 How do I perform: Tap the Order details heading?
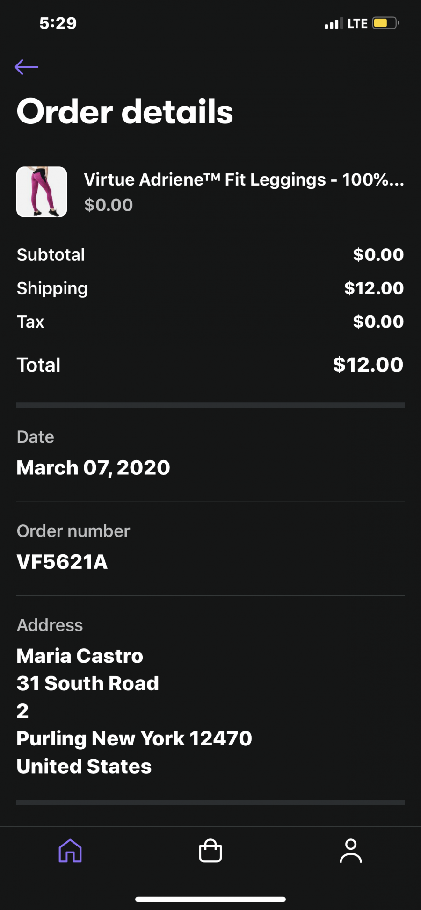tap(125, 111)
